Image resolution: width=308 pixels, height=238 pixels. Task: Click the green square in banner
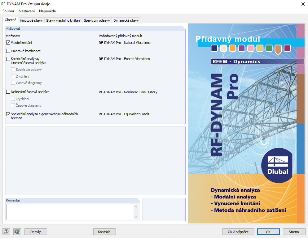pos(269,48)
